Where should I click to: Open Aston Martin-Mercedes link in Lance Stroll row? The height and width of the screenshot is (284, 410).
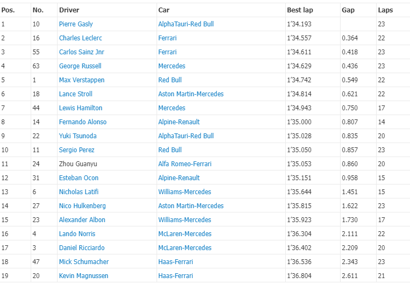pyautogui.click(x=191, y=94)
